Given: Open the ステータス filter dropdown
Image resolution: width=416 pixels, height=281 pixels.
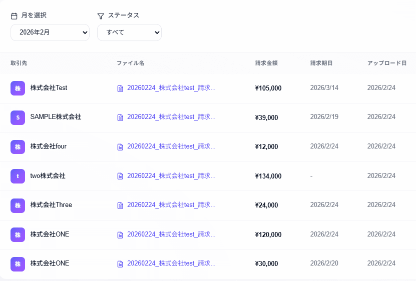Looking at the screenshot, I should point(129,32).
